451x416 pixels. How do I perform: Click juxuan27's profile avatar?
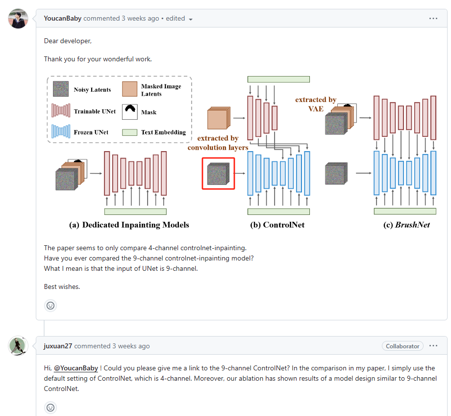click(x=18, y=346)
